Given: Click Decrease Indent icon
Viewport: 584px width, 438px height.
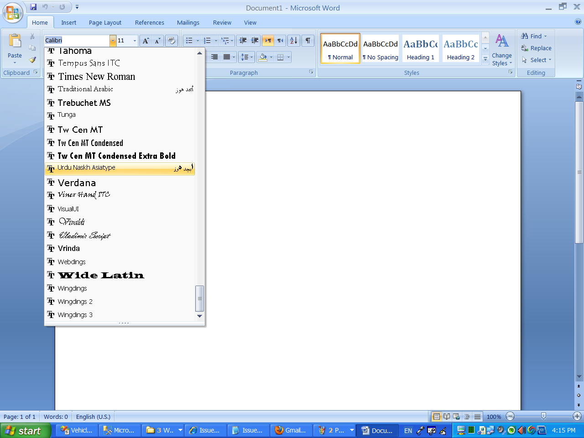Looking at the screenshot, I should click(243, 41).
